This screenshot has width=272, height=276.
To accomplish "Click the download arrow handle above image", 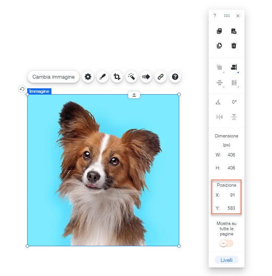I will [x=134, y=95].
